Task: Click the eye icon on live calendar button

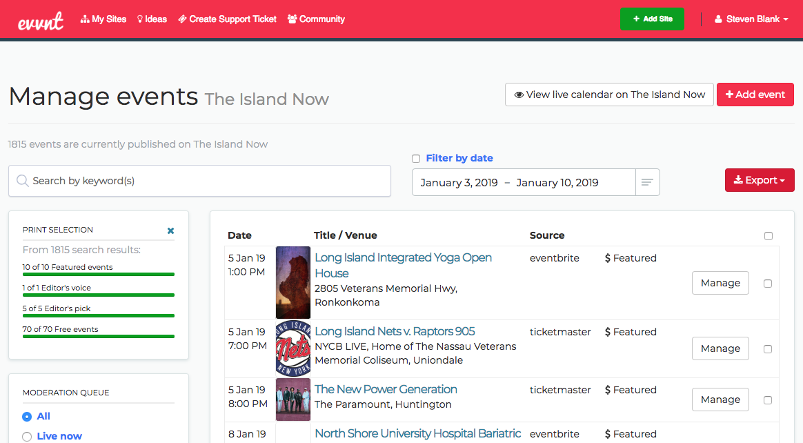Action: click(x=519, y=95)
